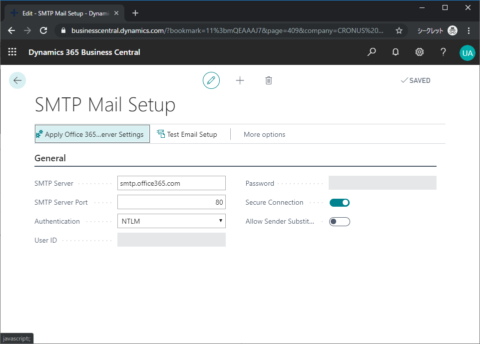Image resolution: width=480 pixels, height=344 pixels.
Task: Click Test Email Setup action
Action: [187, 134]
